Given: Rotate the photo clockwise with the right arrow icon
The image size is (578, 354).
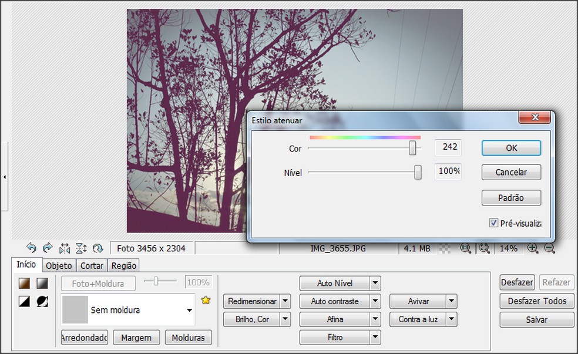Looking at the screenshot, I should (x=48, y=248).
